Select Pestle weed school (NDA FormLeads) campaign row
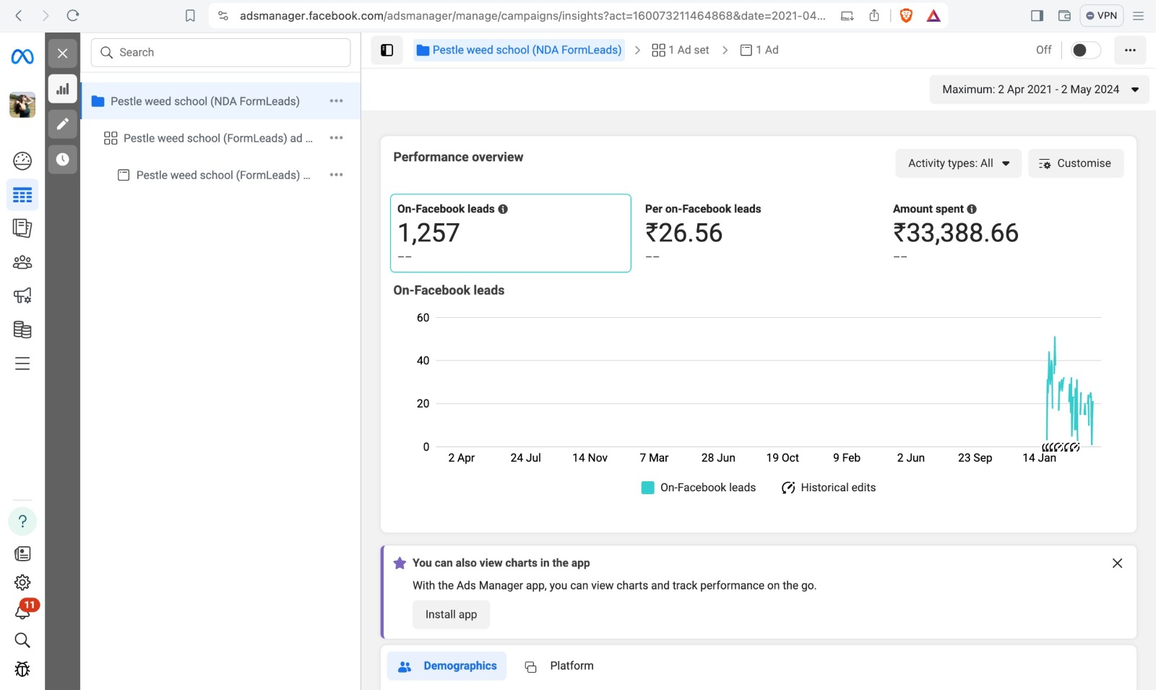The height and width of the screenshot is (690, 1156). 220,101
